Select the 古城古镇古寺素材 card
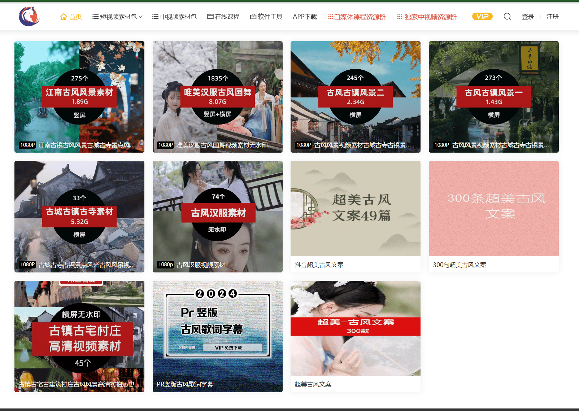Image resolution: width=579 pixels, height=411 pixels. 79,216
